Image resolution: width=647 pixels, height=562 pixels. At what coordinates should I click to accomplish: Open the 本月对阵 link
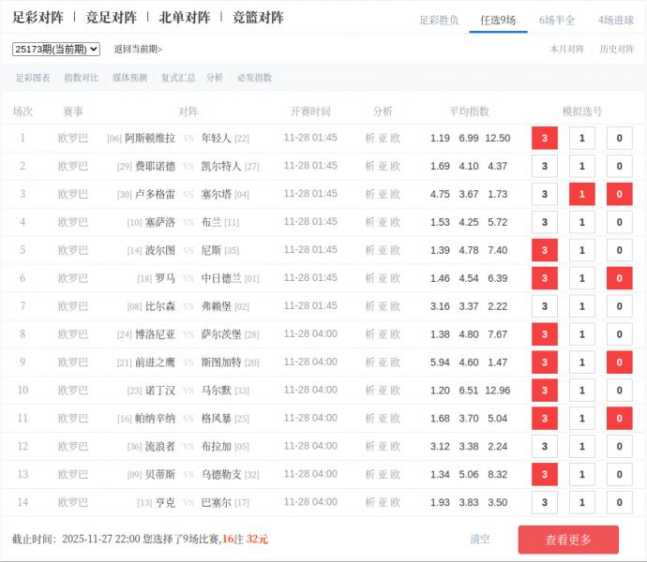click(x=567, y=49)
